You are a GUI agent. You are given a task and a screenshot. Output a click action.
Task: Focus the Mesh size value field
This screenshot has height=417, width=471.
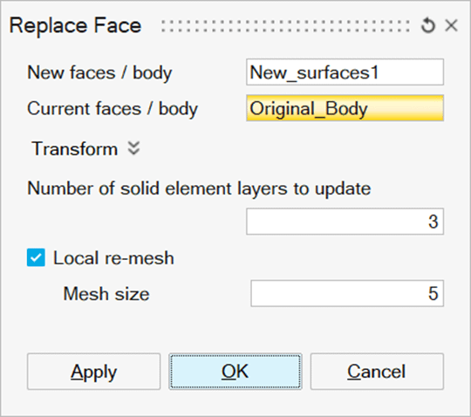[x=347, y=293]
